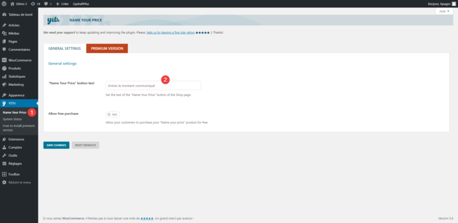Click the Version 5.6 footer text
This screenshot has width=458, height=223.
point(445,218)
